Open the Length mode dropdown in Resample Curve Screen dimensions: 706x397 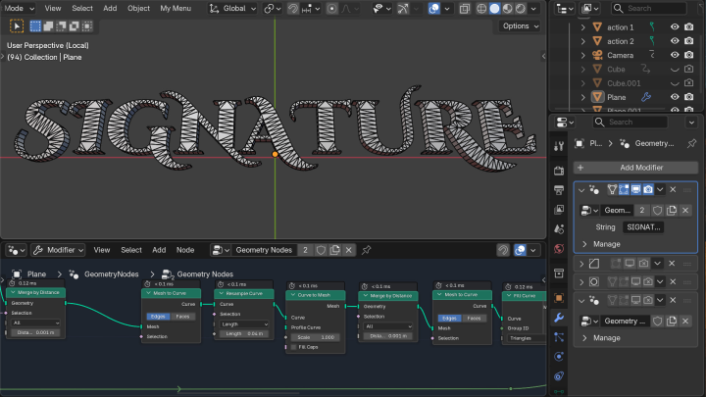click(242, 323)
